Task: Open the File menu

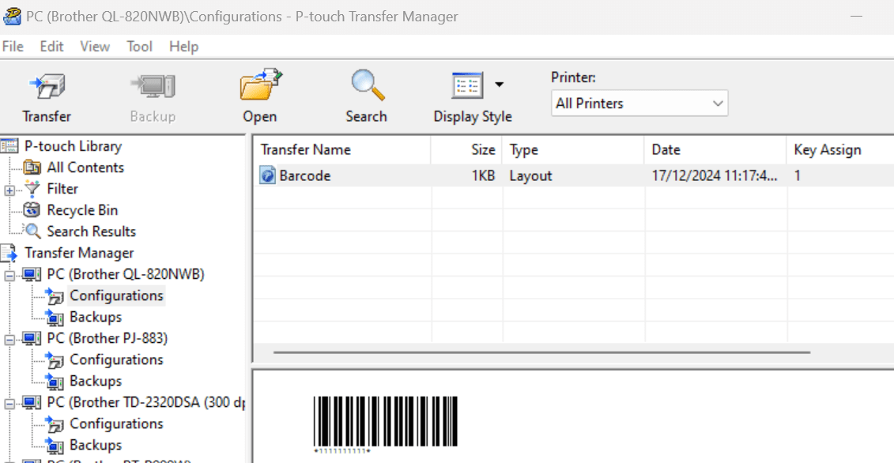Action: click(13, 47)
